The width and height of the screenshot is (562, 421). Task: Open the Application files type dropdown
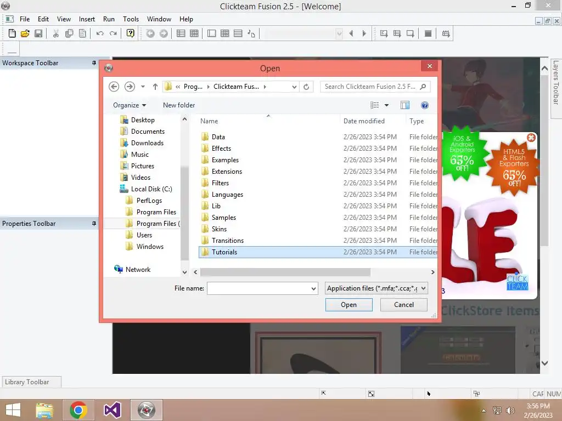point(376,288)
